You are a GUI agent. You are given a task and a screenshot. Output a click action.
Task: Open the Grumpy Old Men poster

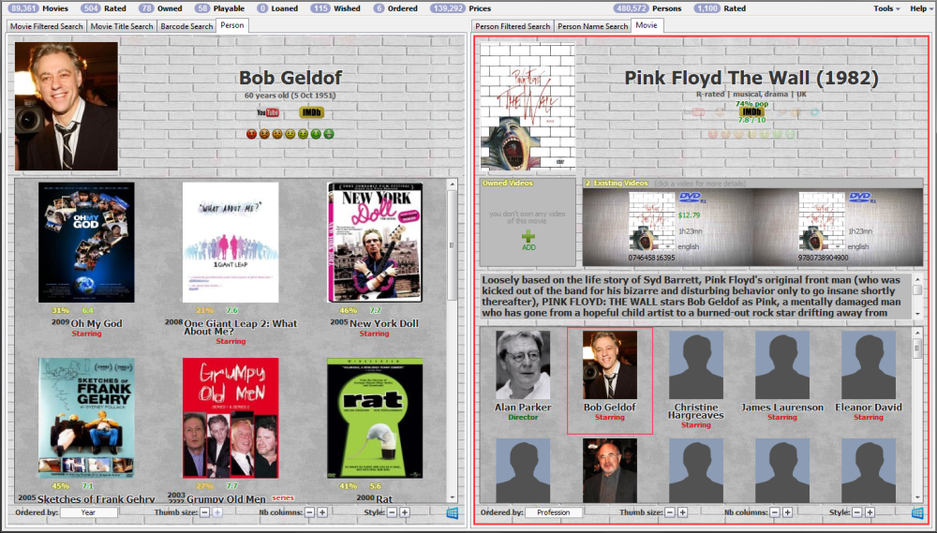click(231, 418)
